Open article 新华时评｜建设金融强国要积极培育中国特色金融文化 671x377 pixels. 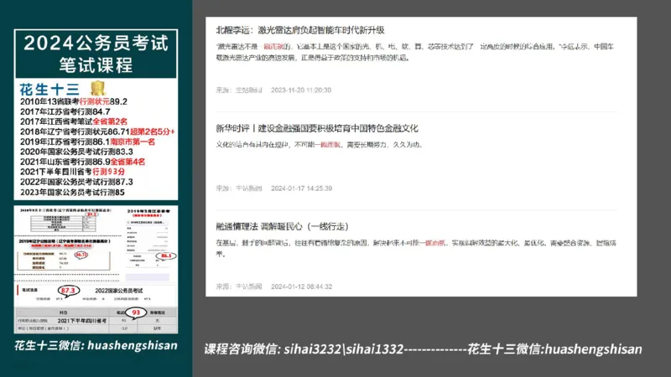coord(317,128)
